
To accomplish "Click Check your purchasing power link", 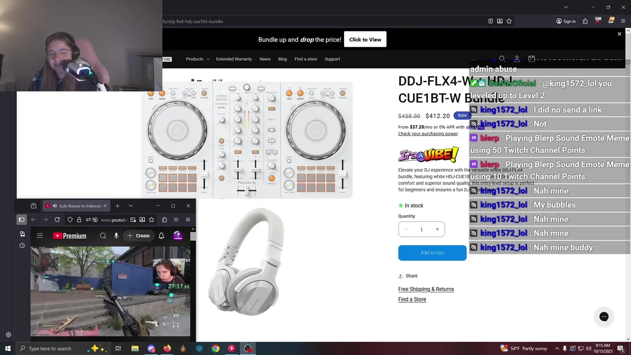I will pyautogui.click(x=428, y=134).
